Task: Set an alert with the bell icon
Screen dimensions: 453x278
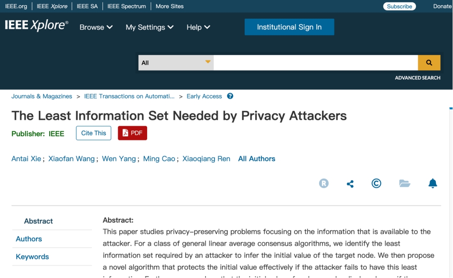Action: (433, 183)
